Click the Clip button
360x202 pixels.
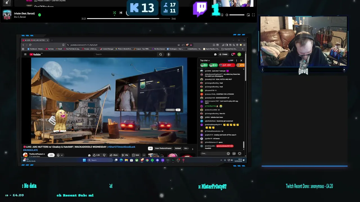coord(125,155)
